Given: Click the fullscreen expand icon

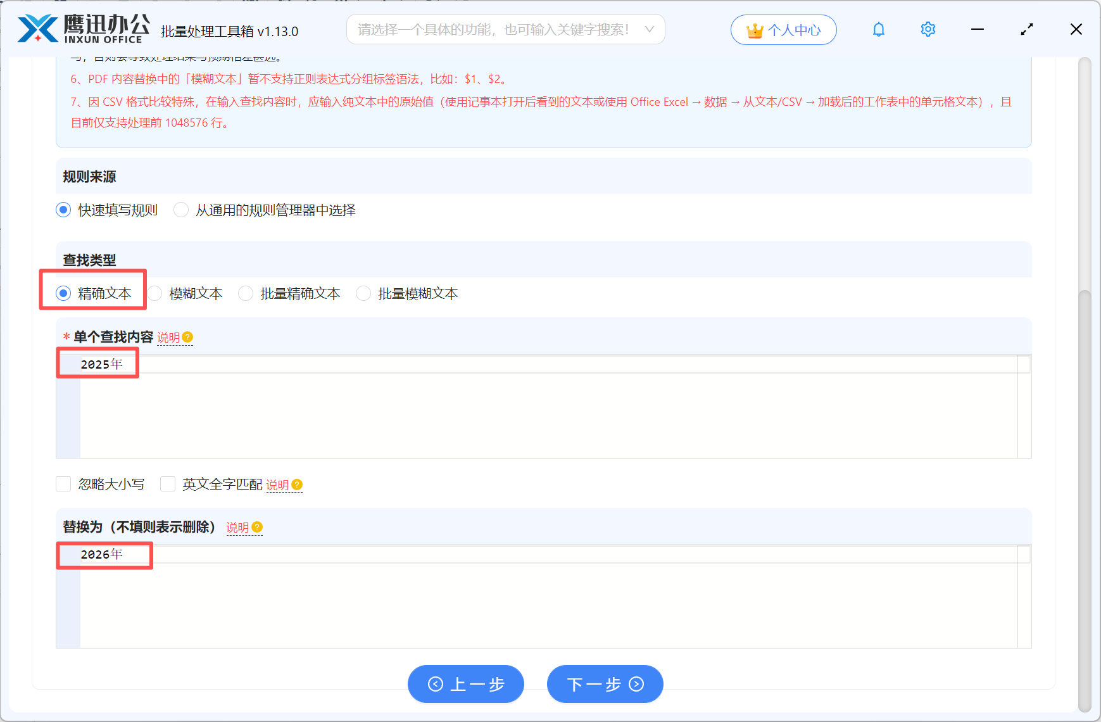Looking at the screenshot, I should pyautogui.click(x=1026, y=29).
